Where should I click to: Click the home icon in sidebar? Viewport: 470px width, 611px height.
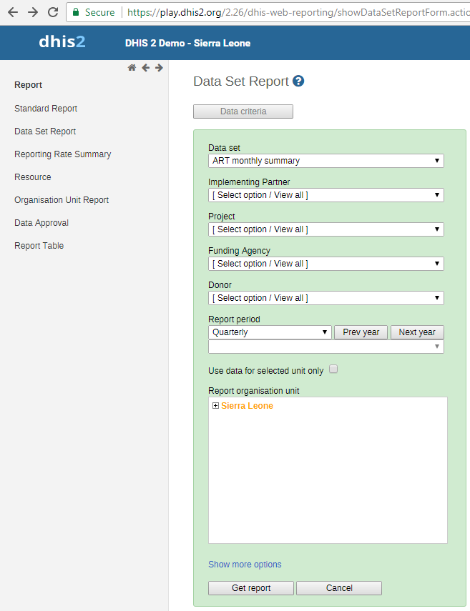132,68
